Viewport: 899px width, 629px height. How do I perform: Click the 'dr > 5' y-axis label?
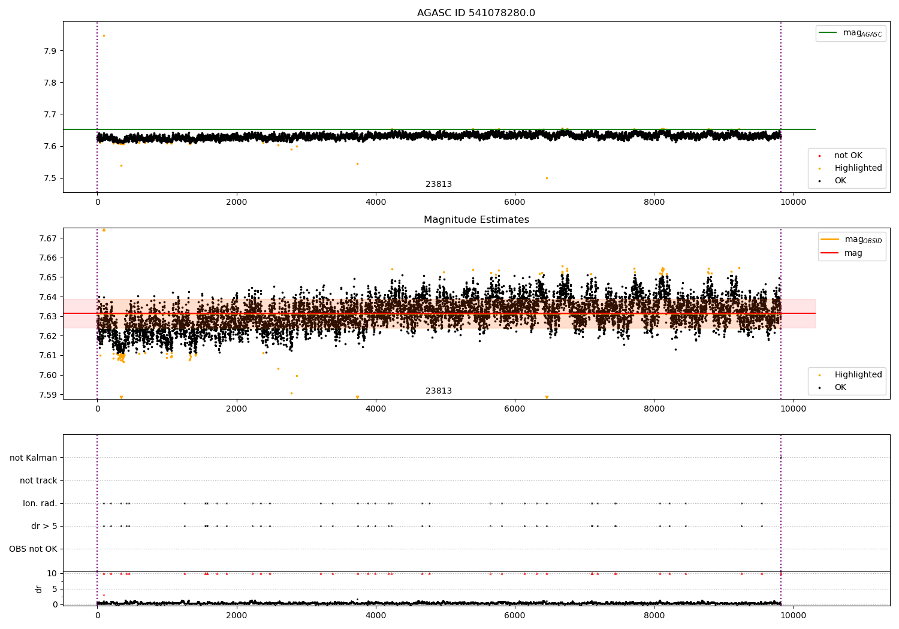pyautogui.click(x=44, y=526)
